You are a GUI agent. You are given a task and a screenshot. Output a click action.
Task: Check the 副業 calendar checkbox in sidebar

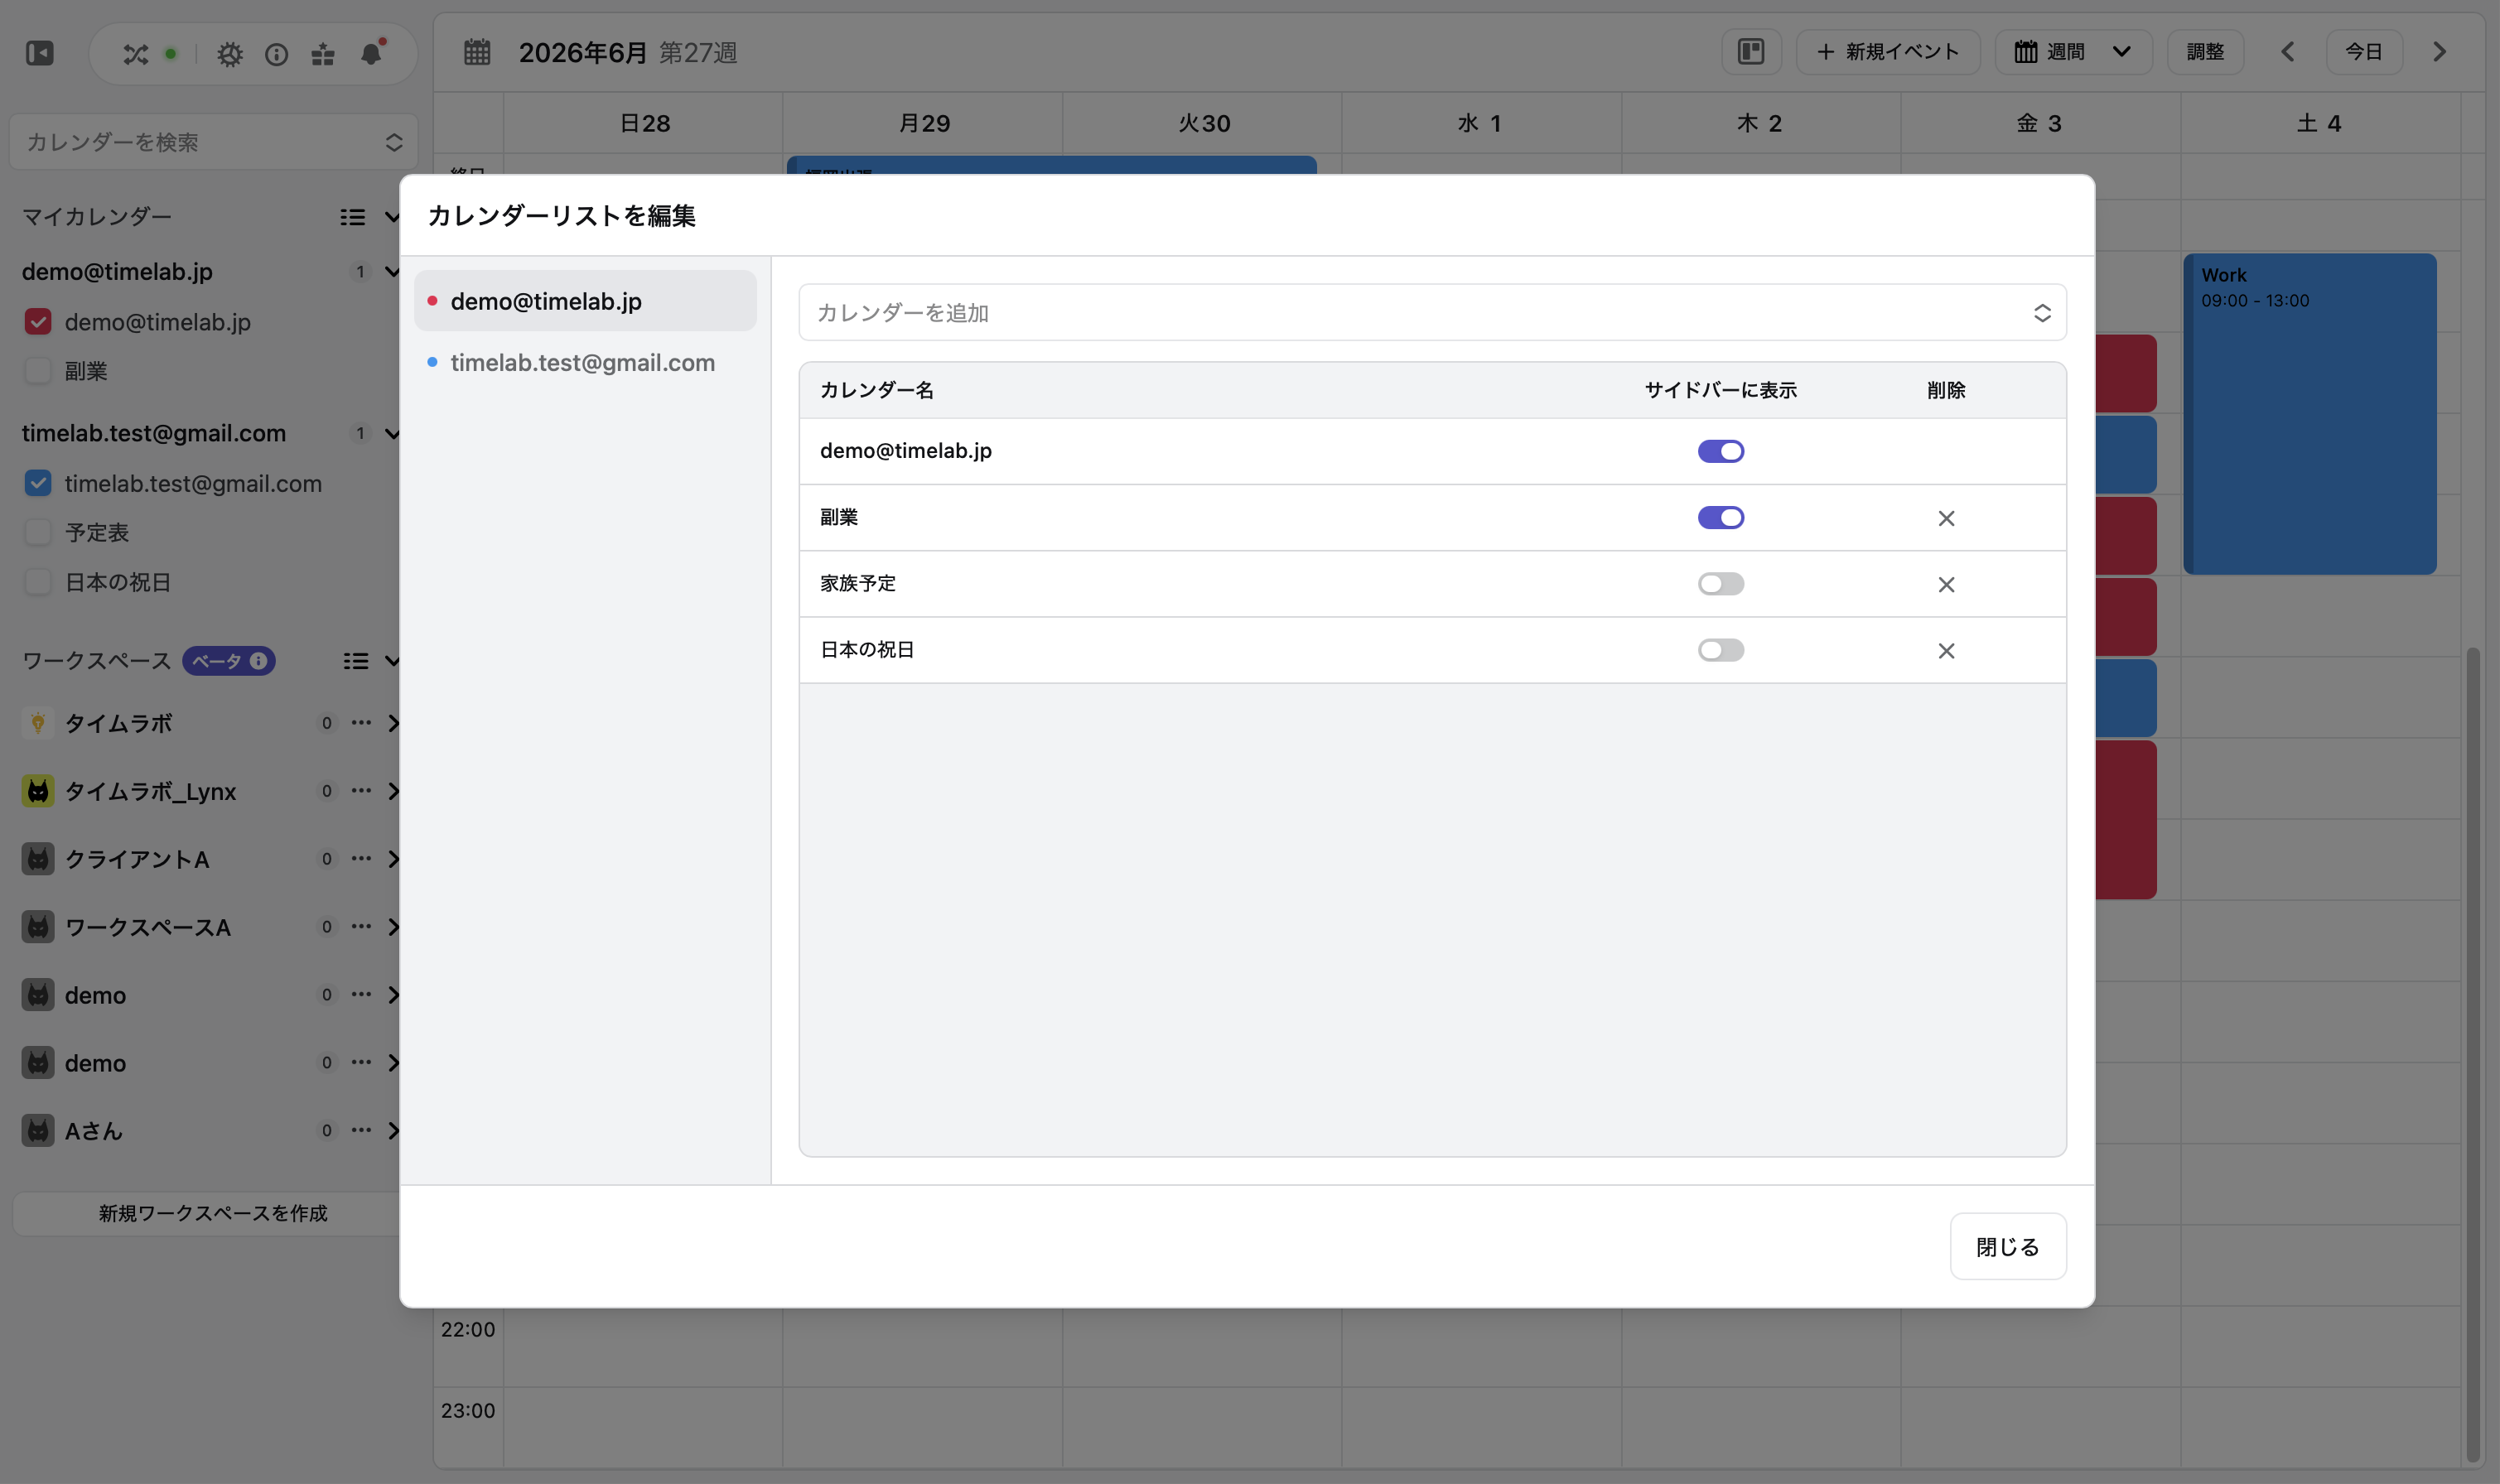pos(38,370)
